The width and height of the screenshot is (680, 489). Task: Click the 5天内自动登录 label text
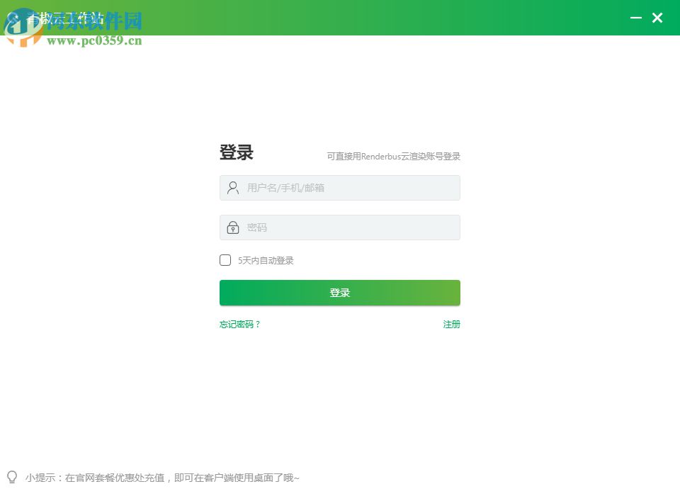click(x=266, y=260)
